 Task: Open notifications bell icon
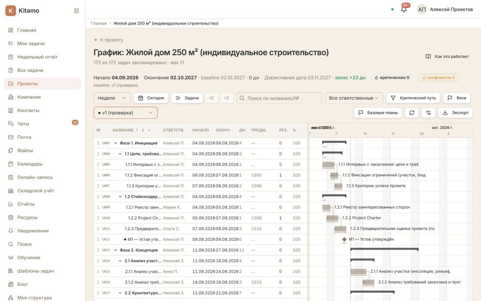(x=403, y=9)
